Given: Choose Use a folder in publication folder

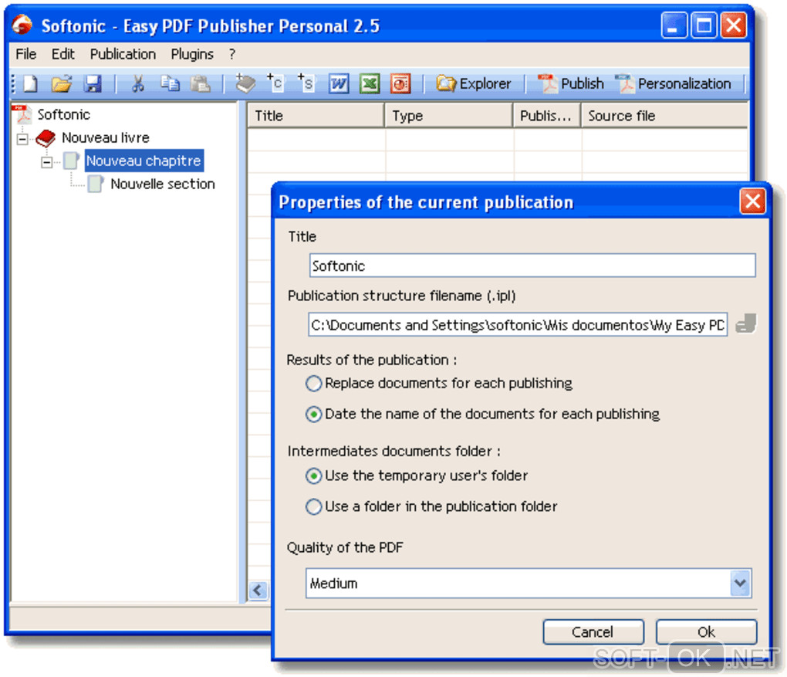Looking at the screenshot, I should click(314, 506).
